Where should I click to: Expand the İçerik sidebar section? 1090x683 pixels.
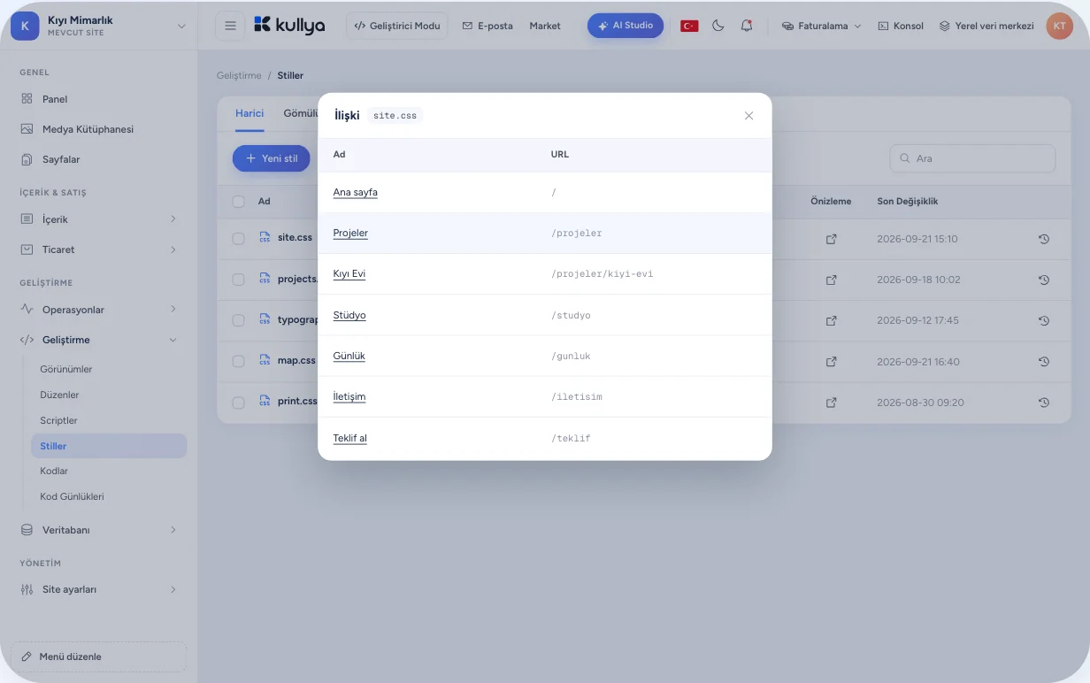(99, 219)
